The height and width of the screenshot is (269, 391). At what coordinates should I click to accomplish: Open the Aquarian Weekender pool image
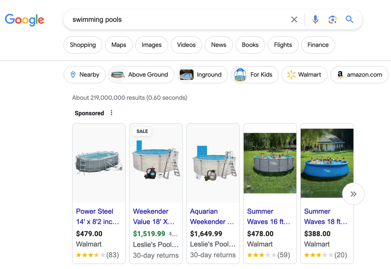click(213, 163)
